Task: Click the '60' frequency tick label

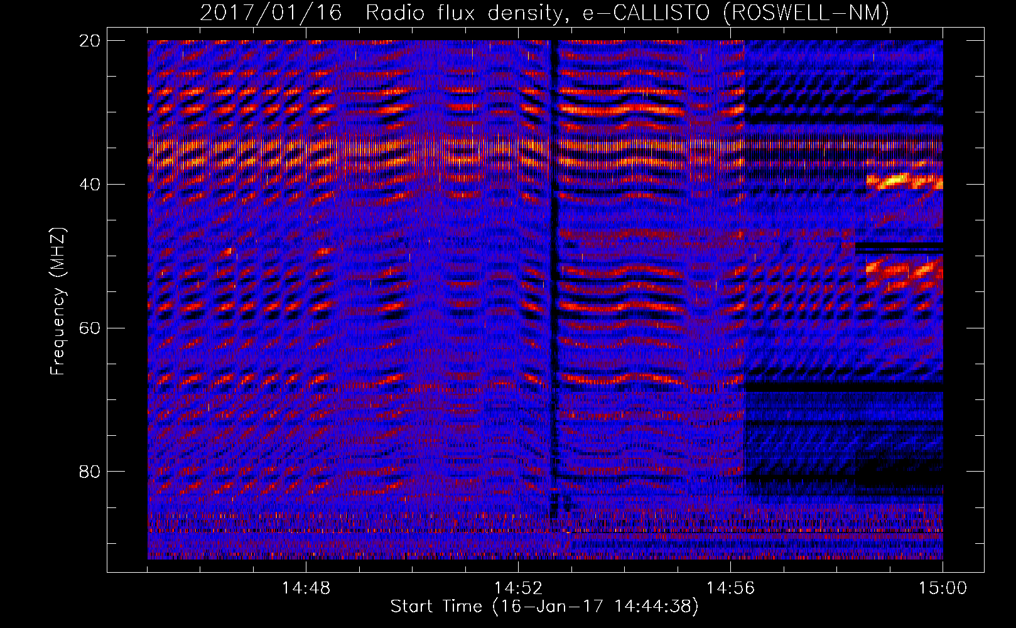Action: click(90, 328)
